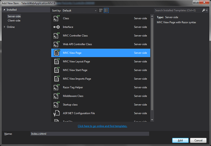Select the MVC View Imports Page name

pyautogui.click(x=77, y=79)
